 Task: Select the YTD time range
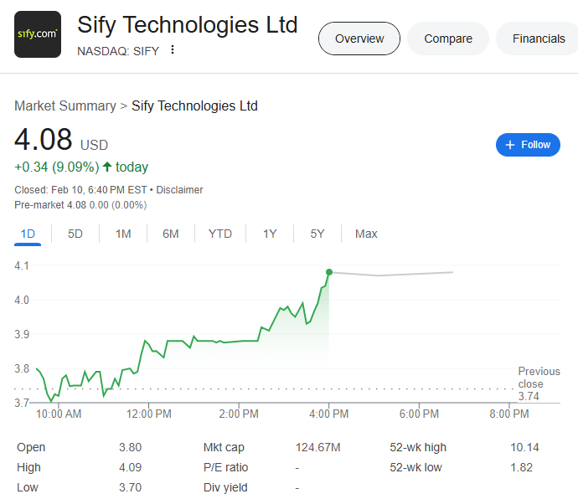click(220, 234)
